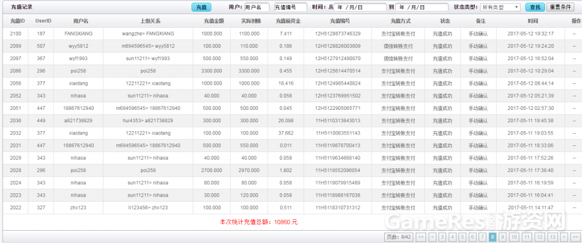The height and width of the screenshot is (243, 582).
Task: Select current page 8 in pagination
Action: (493, 237)
